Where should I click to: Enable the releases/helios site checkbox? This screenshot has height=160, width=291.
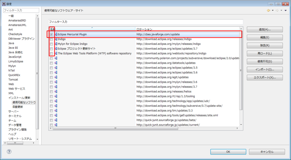(x=51, y=91)
